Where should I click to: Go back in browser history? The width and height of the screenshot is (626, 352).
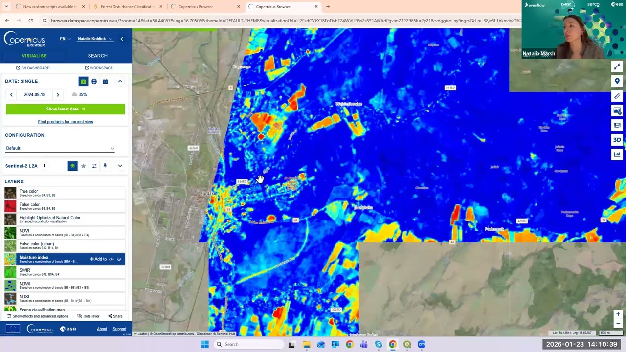[7, 21]
